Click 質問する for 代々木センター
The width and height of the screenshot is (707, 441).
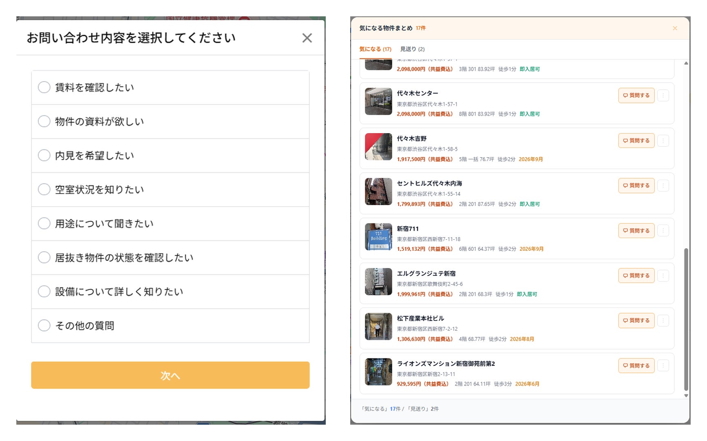tap(636, 96)
